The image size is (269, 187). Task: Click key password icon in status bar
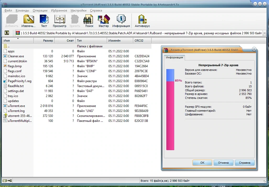[x=10, y=181]
